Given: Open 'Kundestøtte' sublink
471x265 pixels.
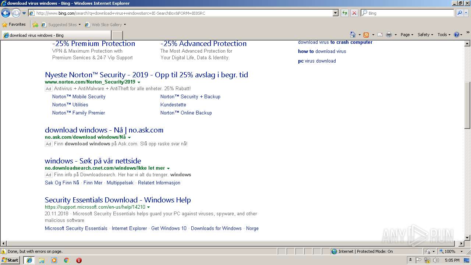Looking at the screenshot, I should click(173, 105).
